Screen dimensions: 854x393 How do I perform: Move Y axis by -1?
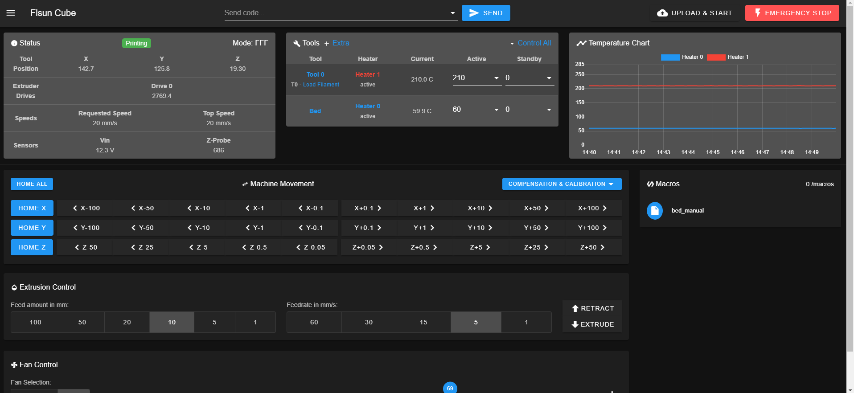pyautogui.click(x=255, y=228)
